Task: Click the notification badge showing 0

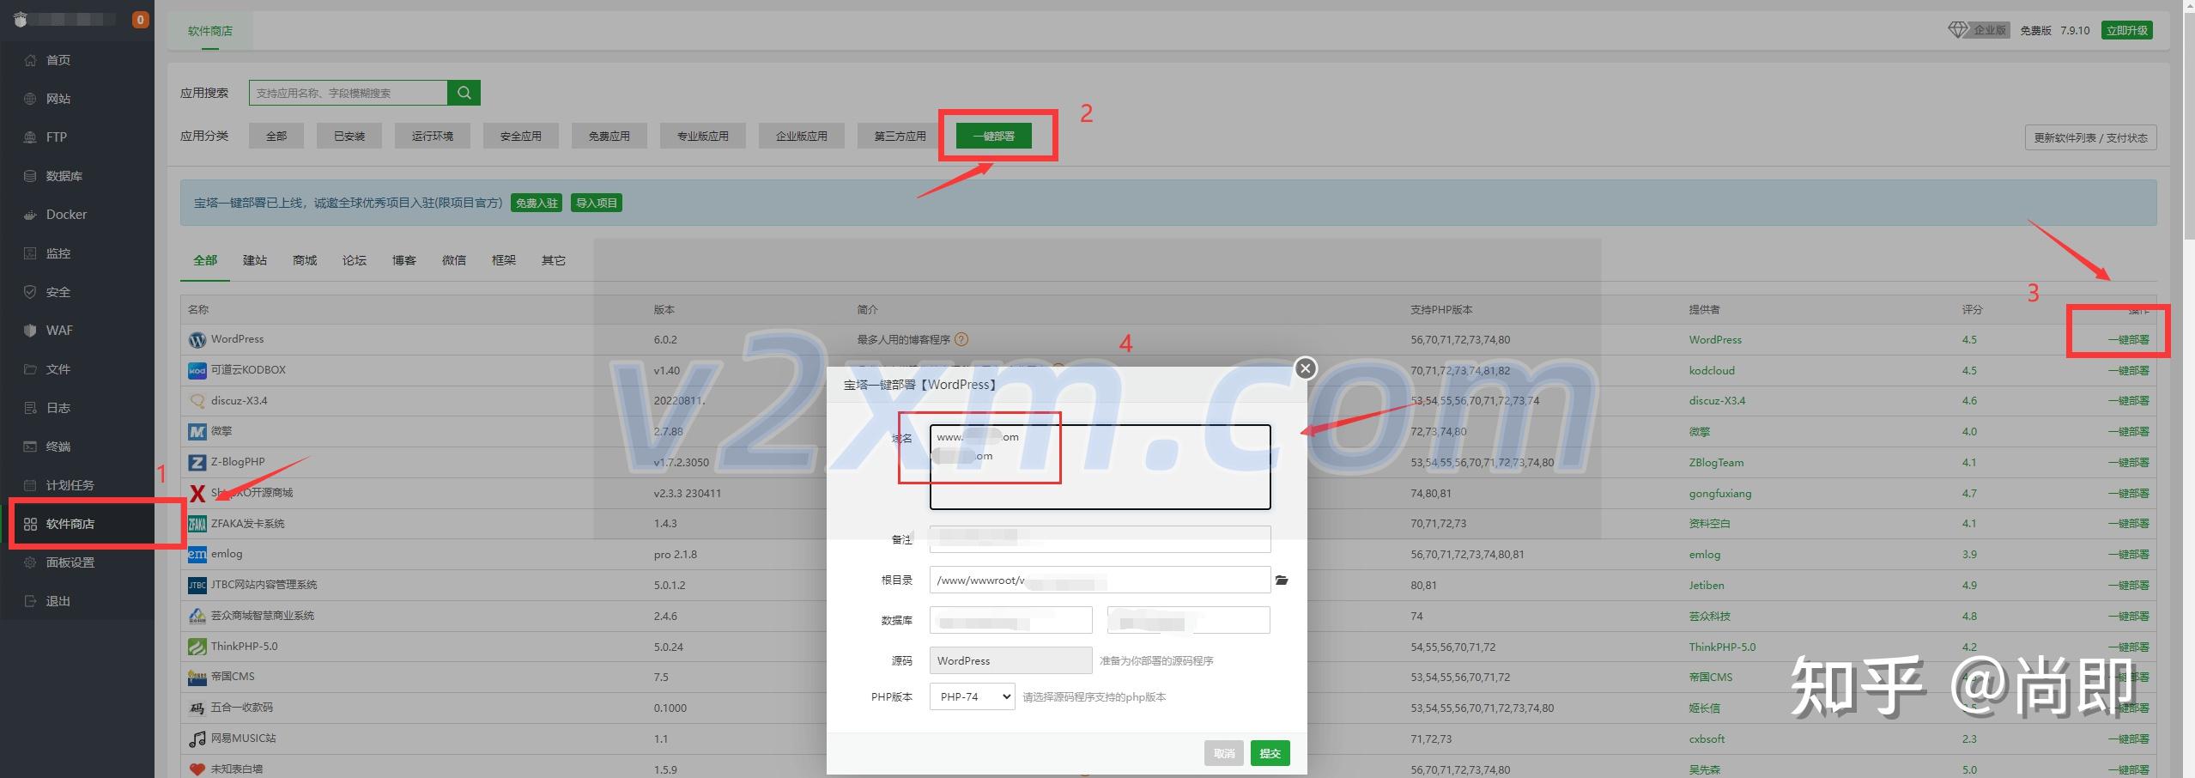Action: (x=140, y=20)
